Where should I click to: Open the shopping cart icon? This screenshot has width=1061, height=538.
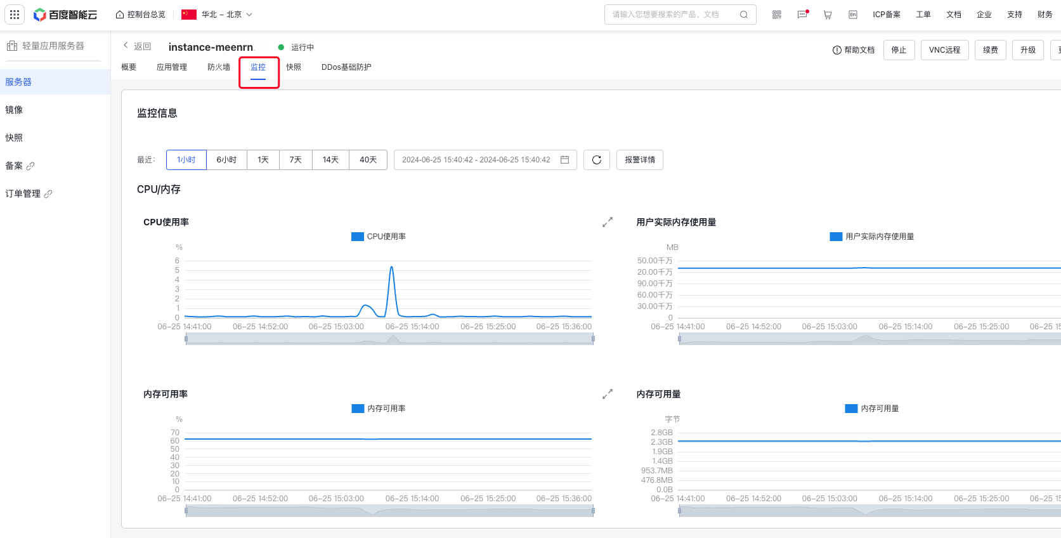coord(828,15)
